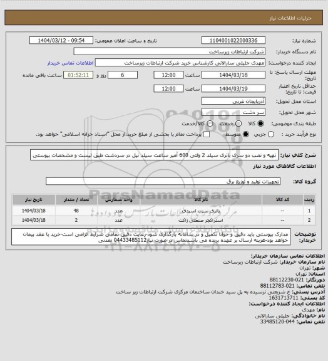Click the price validity date 1404/03/19 field
The width and height of the screenshot is (328, 361).
click(x=233, y=88)
